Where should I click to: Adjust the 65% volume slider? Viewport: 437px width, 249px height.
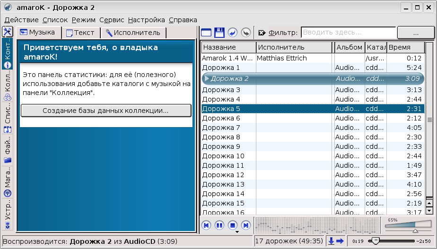[x=408, y=225]
